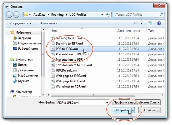Click the Недавние места icon

pos(15,43)
